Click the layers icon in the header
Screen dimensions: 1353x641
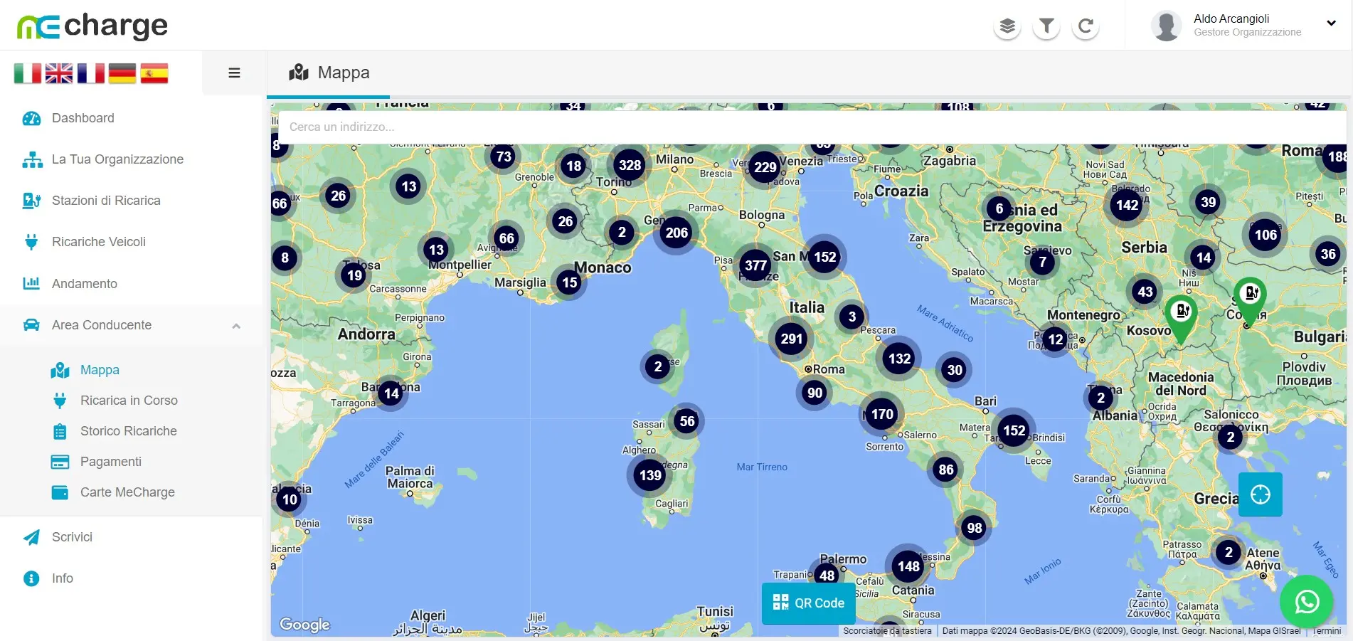point(1007,26)
